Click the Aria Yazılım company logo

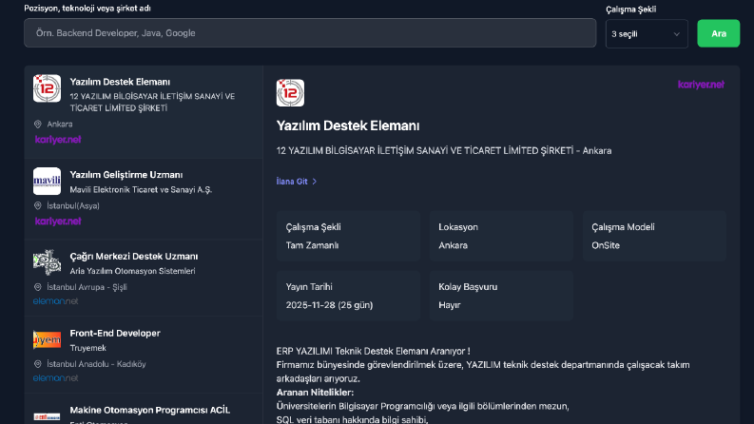point(47,262)
